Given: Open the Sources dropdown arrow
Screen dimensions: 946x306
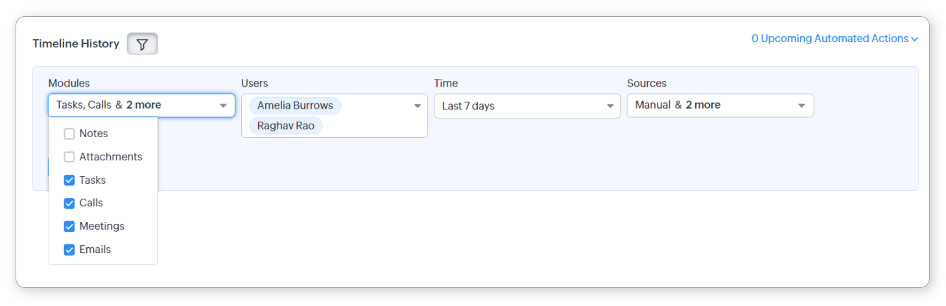Looking at the screenshot, I should 801,105.
